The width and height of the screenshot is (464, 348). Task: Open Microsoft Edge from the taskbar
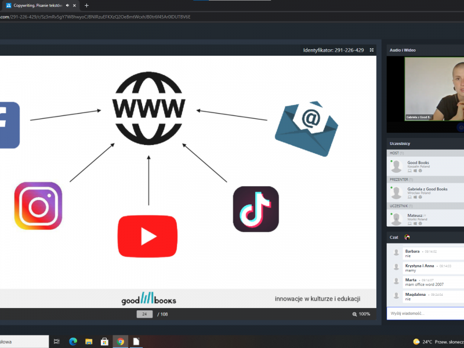tap(73, 342)
